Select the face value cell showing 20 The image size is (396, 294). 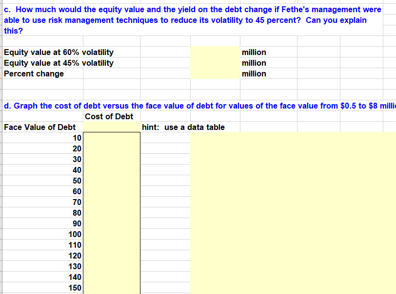click(x=43, y=148)
